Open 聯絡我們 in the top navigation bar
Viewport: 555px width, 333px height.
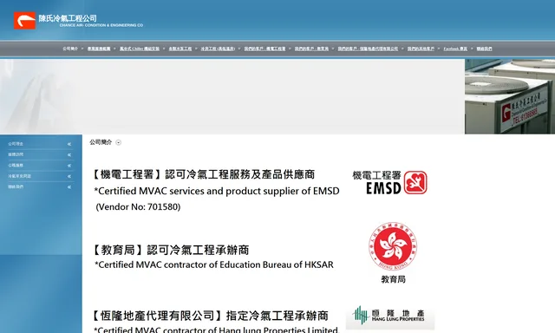tap(484, 49)
